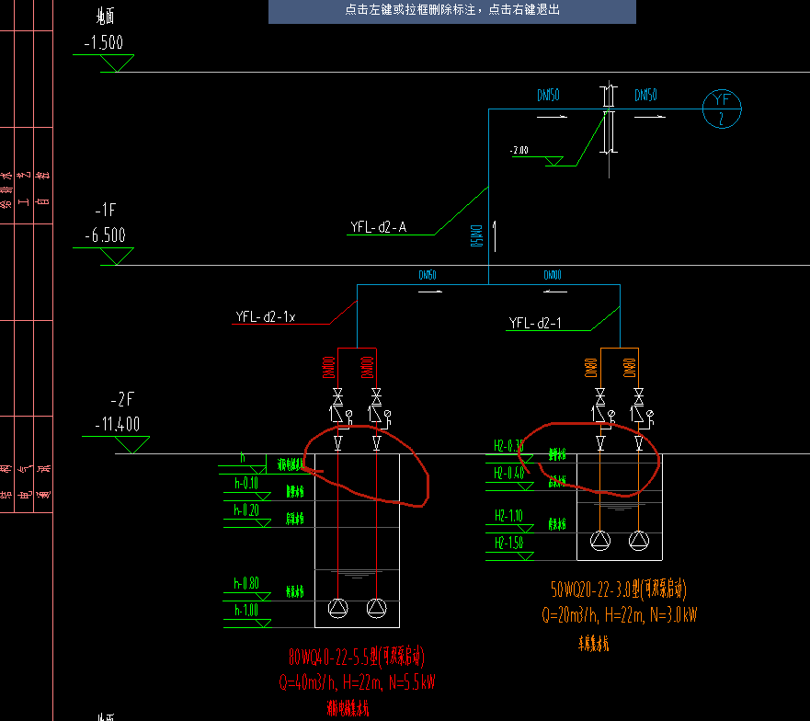
Task: Click the h top elevation label
Action: [x=243, y=457]
